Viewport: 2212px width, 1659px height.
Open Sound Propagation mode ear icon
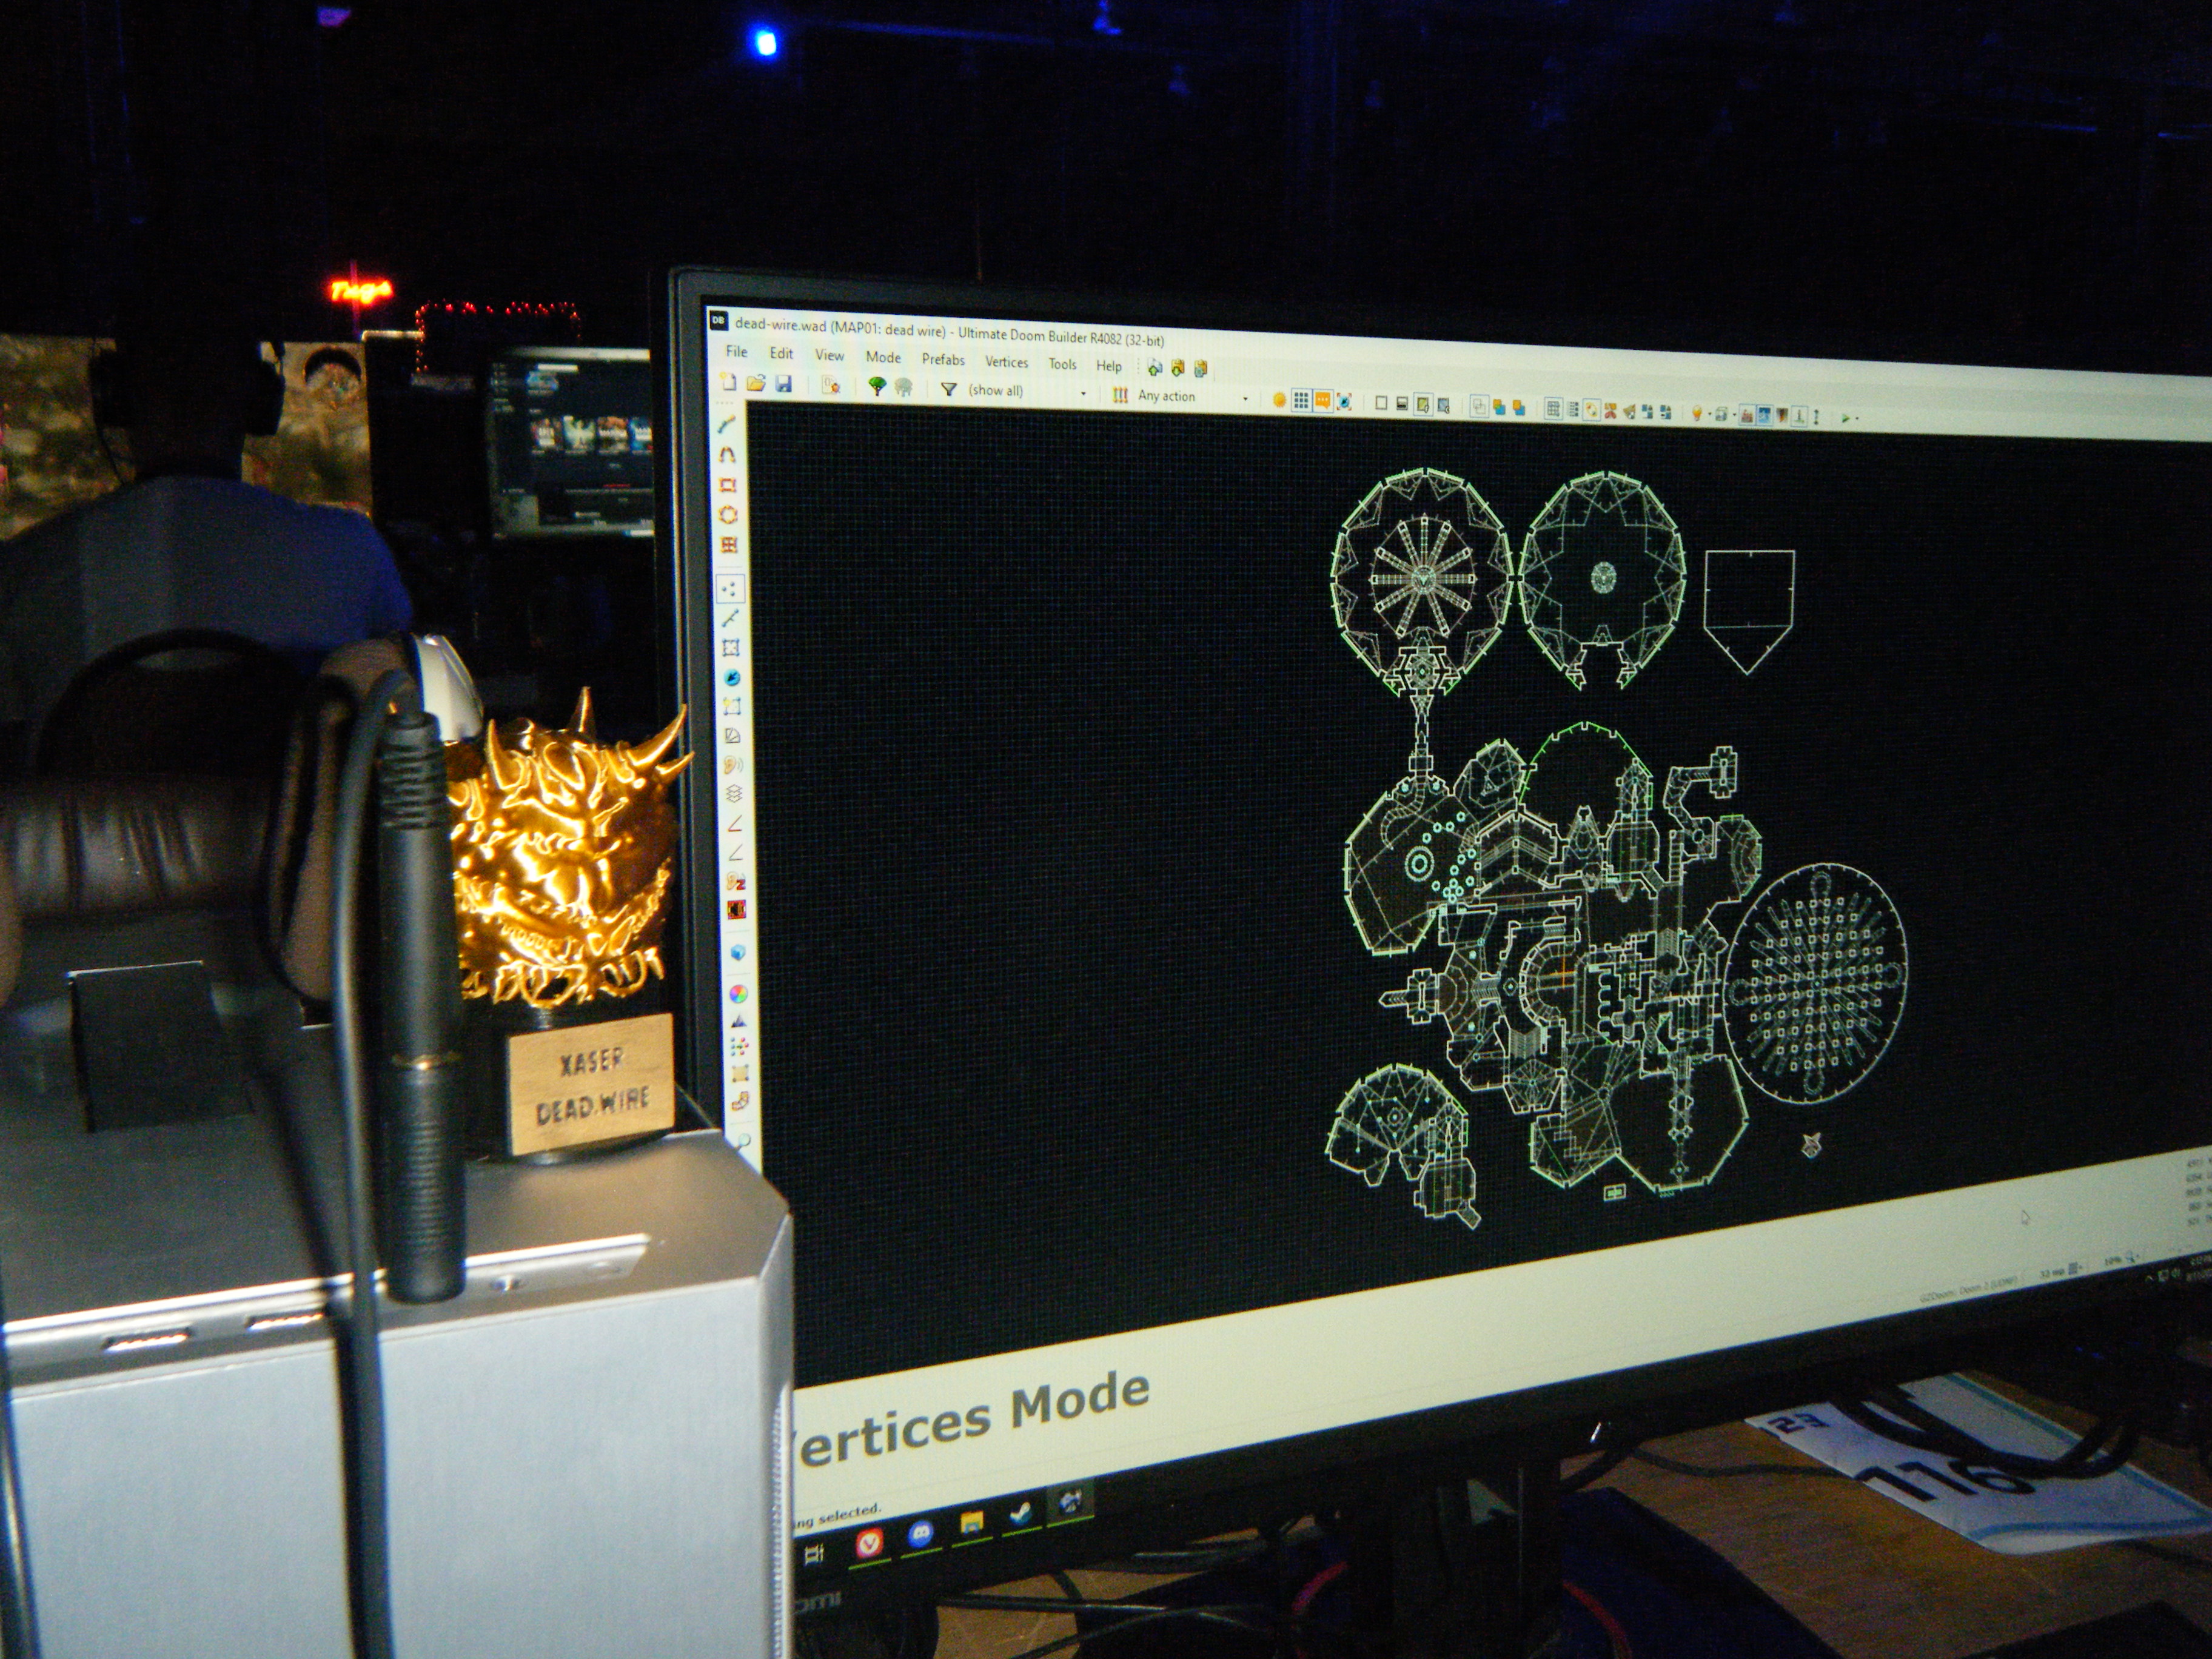pyautogui.click(x=734, y=764)
